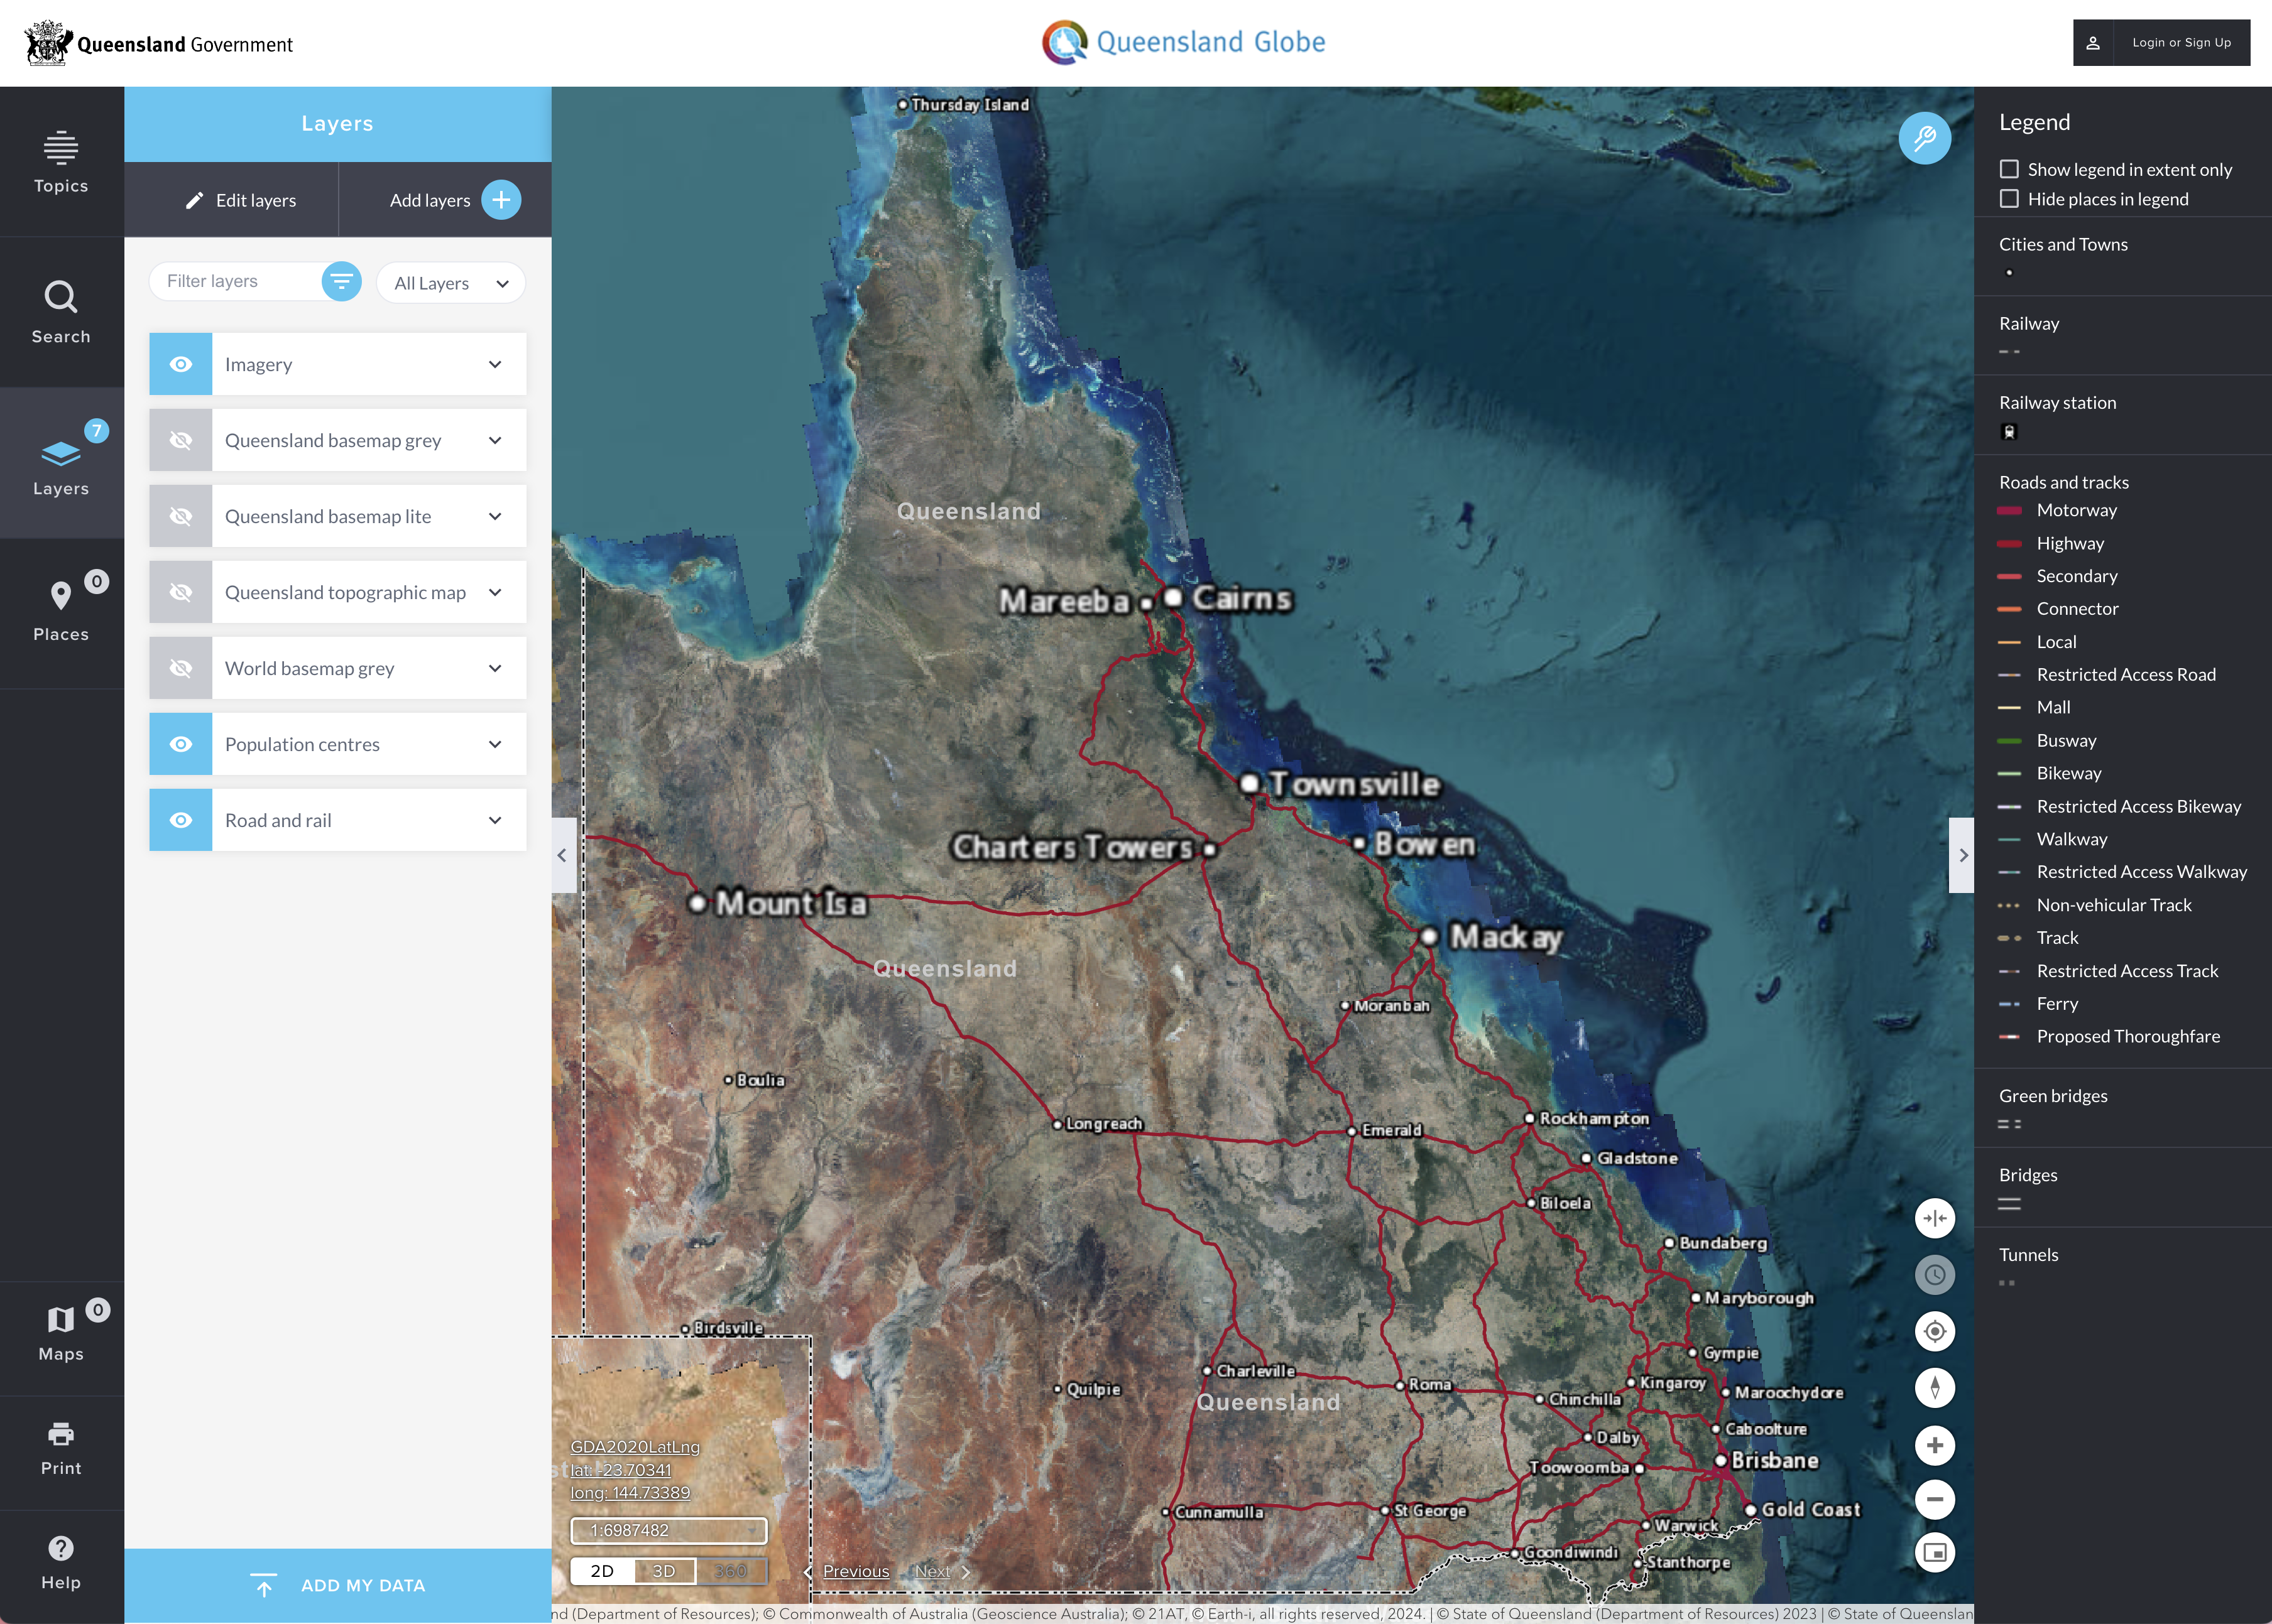2272x1624 pixels.
Task: Toggle the overview map inset icon
Action: [1934, 1553]
